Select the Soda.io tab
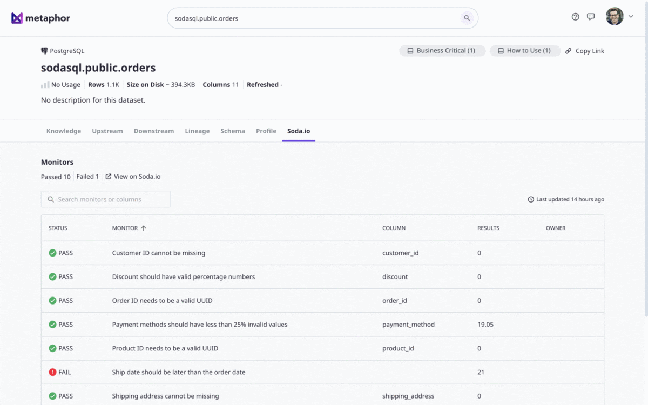648x405 pixels. point(299,131)
